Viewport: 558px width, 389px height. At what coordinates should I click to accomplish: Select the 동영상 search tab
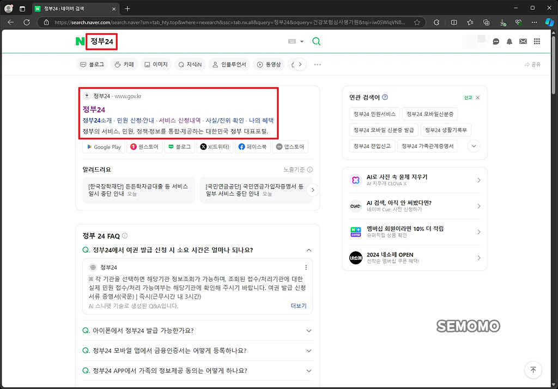click(x=269, y=64)
